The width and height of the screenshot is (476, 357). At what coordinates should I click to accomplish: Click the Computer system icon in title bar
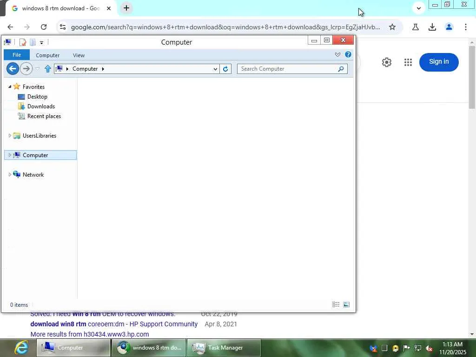click(x=7, y=42)
